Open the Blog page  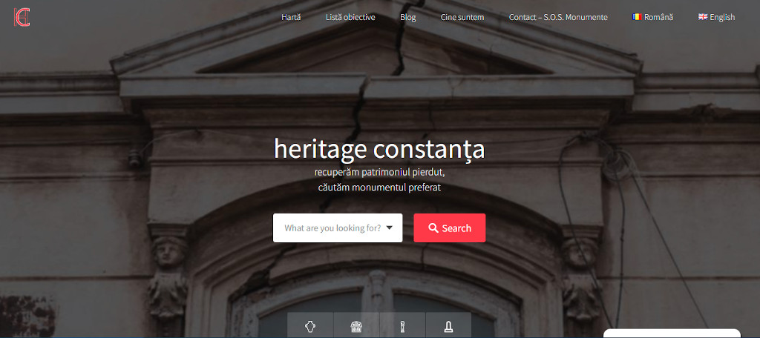tap(408, 17)
